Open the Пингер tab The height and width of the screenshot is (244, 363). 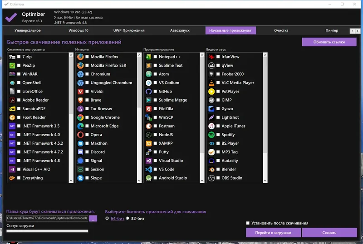332,30
